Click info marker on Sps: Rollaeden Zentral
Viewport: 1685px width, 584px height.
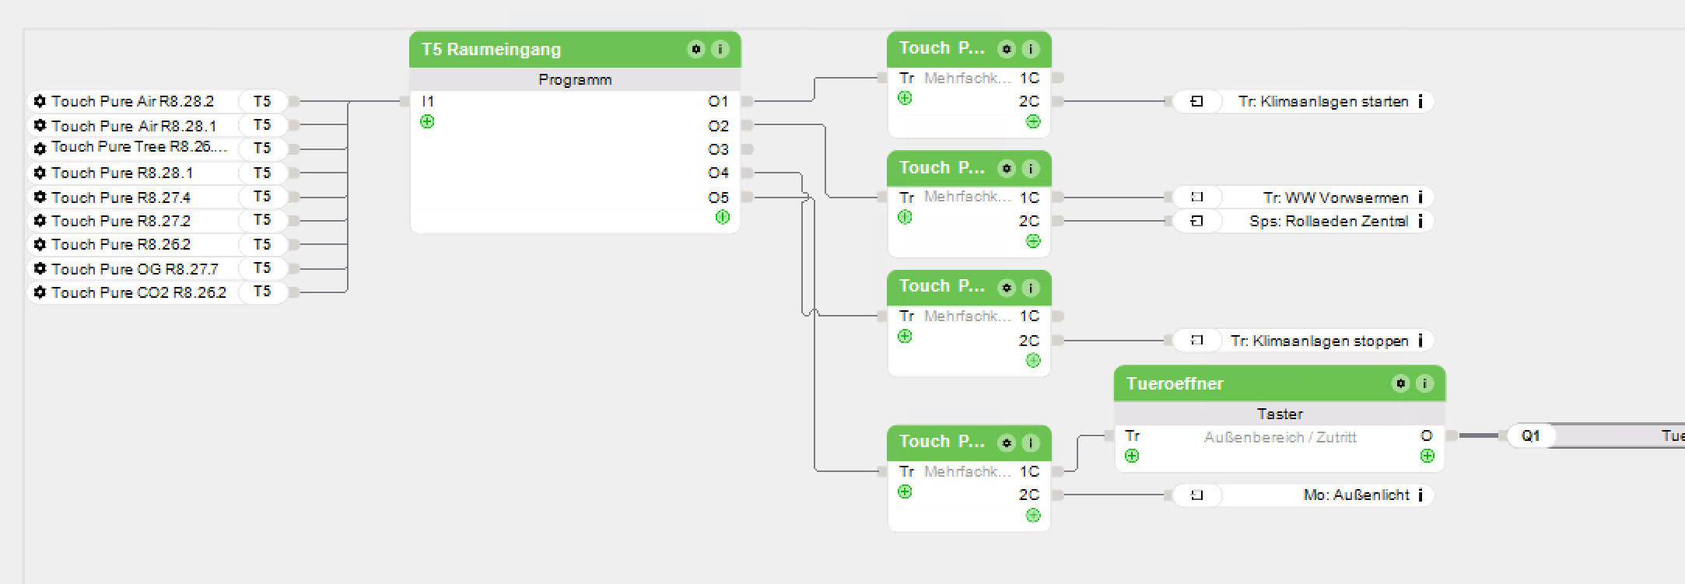coord(1420,222)
